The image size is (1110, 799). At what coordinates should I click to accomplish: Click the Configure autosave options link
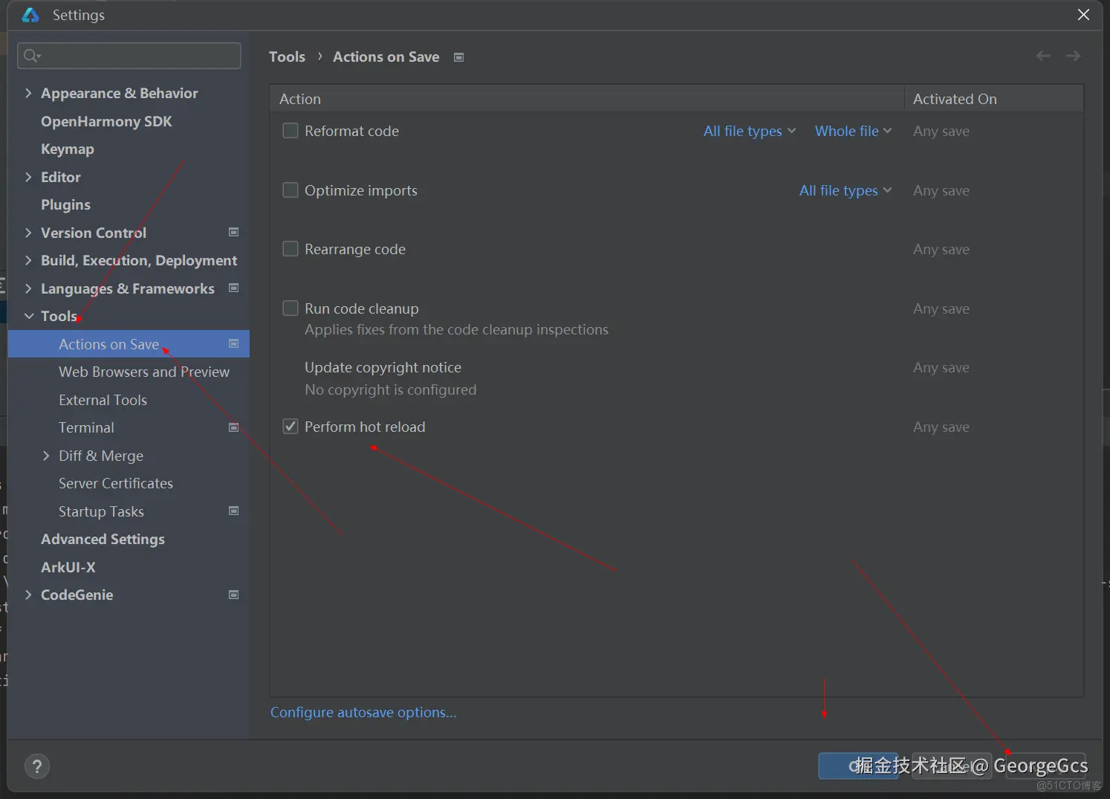(x=363, y=712)
